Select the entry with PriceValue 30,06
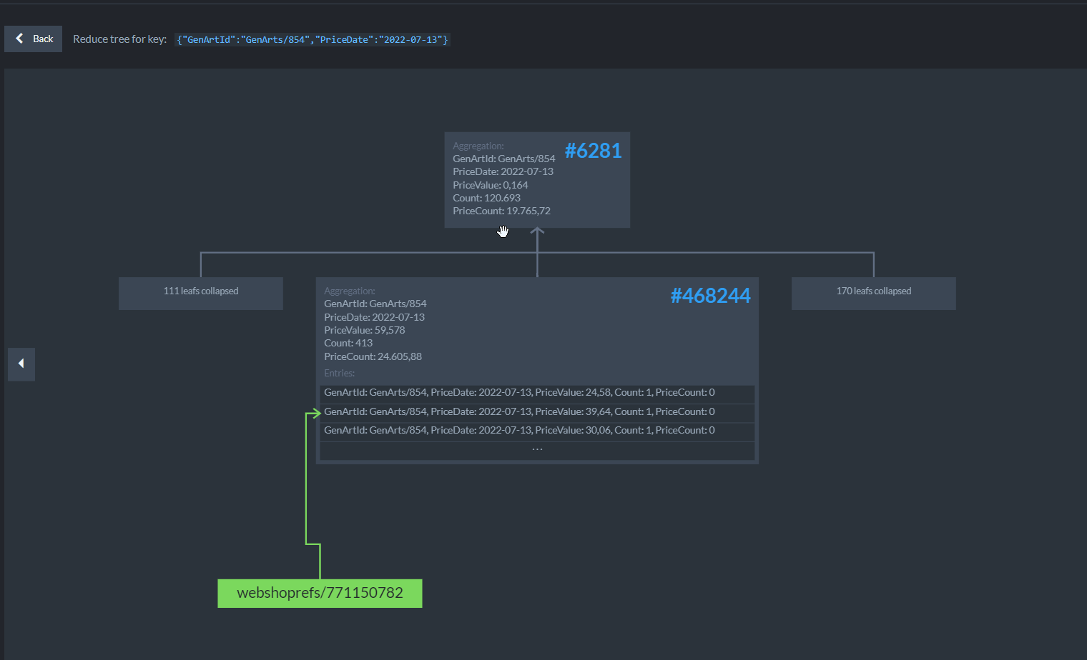1087x660 pixels. (x=519, y=430)
